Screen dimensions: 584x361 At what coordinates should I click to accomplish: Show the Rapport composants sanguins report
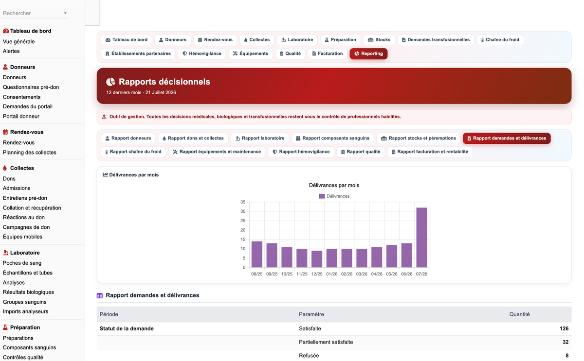click(333, 138)
